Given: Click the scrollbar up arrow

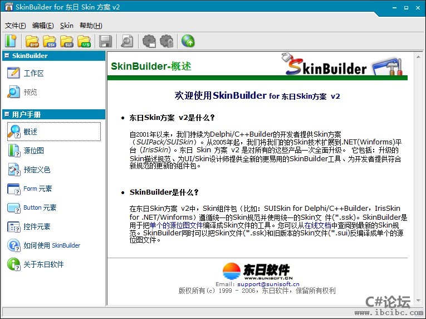Looking at the screenshot, I should coord(418,57).
